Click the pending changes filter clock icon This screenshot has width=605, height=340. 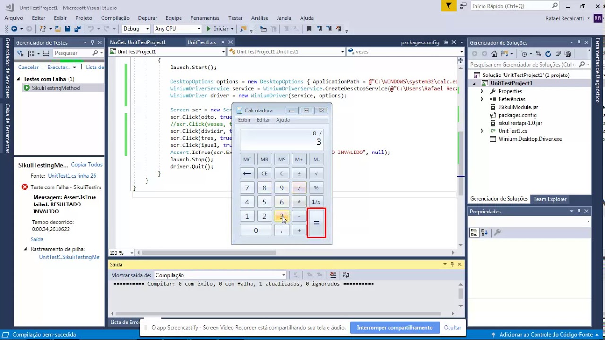point(524,54)
